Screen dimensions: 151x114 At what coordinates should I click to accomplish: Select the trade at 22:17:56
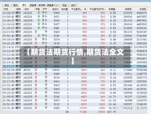click(75, 81)
